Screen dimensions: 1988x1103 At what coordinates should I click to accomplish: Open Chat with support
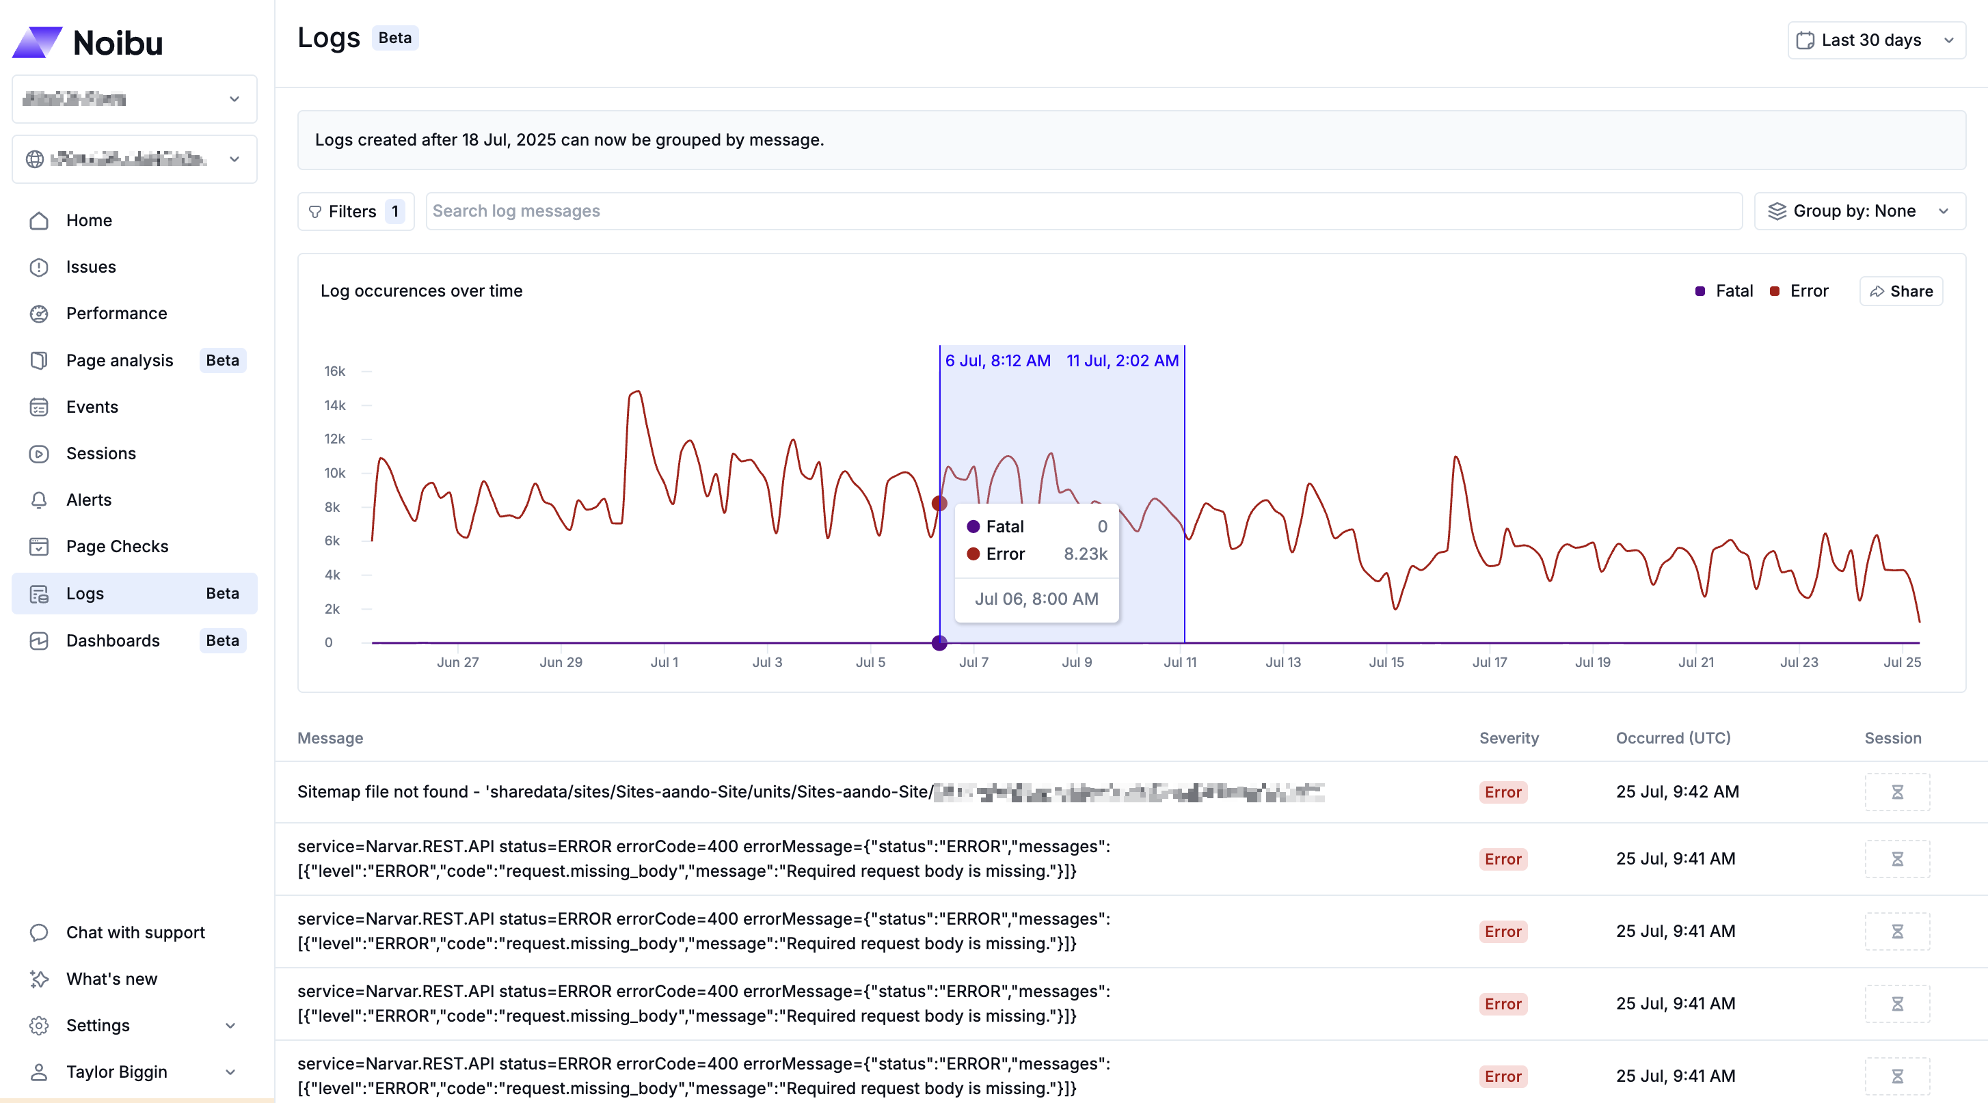pos(135,931)
